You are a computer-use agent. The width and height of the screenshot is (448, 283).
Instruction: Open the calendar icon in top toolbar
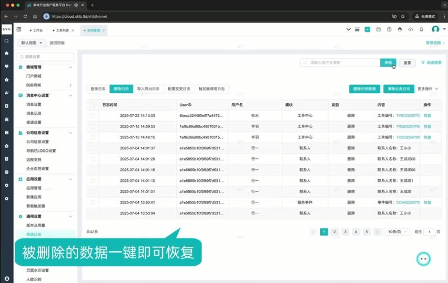(x=379, y=30)
